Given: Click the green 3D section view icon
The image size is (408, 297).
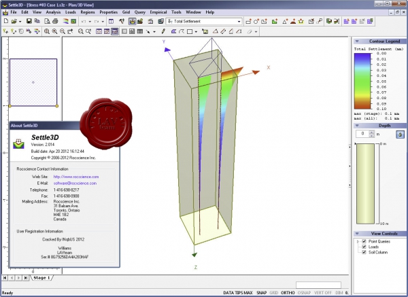Looking at the screenshot, I should pyautogui.click(x=329, y=21).
